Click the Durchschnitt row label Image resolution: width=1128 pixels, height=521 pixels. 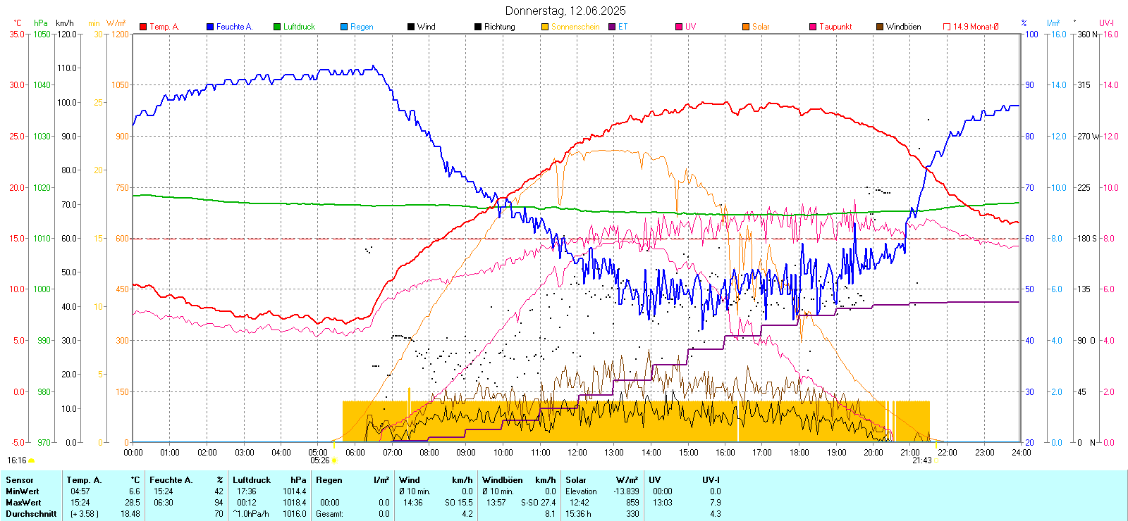[31, 514]
